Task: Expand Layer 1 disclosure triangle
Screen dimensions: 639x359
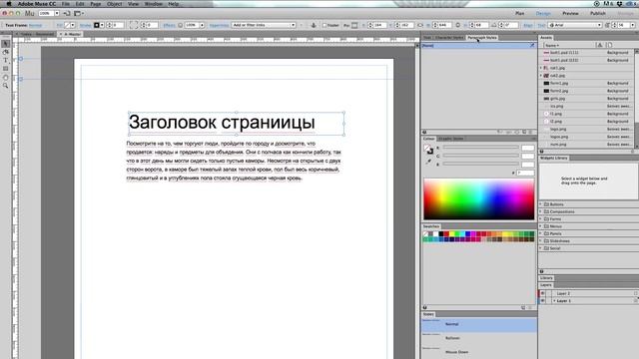Action: point(554,301)
